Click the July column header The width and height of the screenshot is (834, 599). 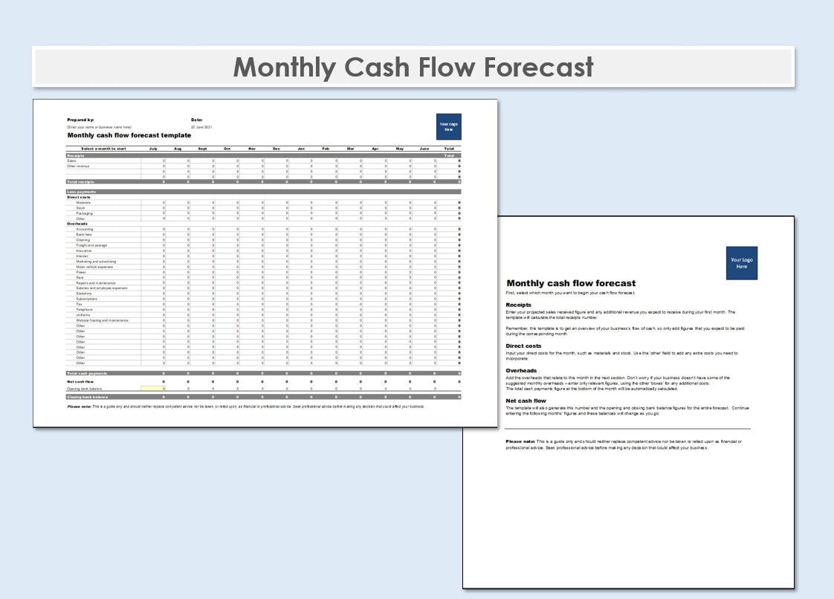click(153, 149)
